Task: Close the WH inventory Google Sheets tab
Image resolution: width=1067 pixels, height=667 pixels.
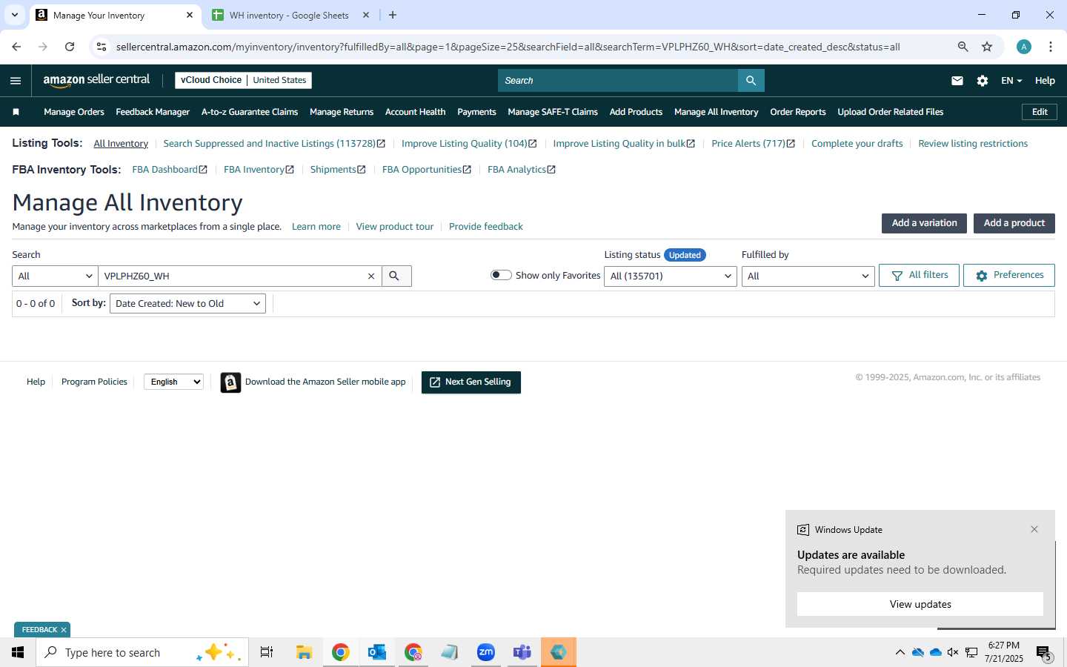Action: [x=366, y=15]
